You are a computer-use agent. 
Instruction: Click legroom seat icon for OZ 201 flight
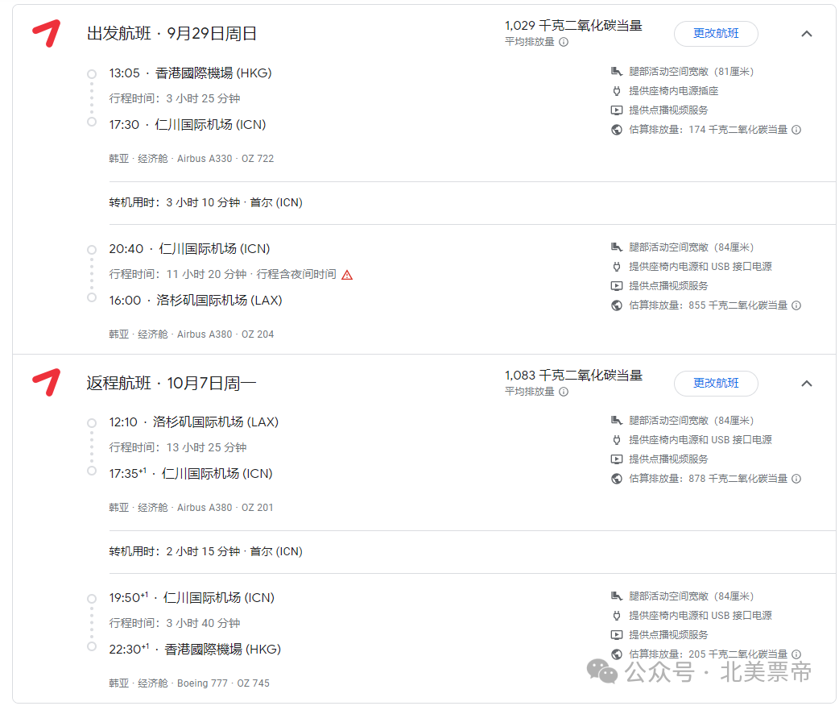617,421
